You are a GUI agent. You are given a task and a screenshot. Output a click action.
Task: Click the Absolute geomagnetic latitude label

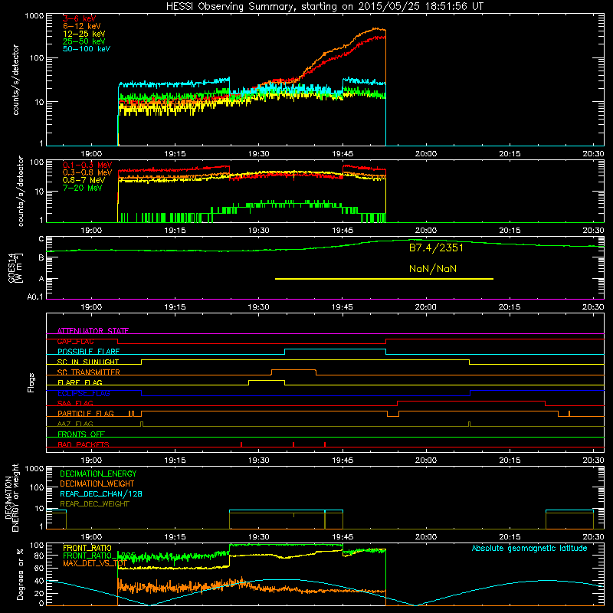(x=529, y=548)
